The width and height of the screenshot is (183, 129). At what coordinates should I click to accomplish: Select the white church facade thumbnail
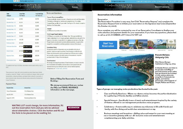[x=171, y=44]
